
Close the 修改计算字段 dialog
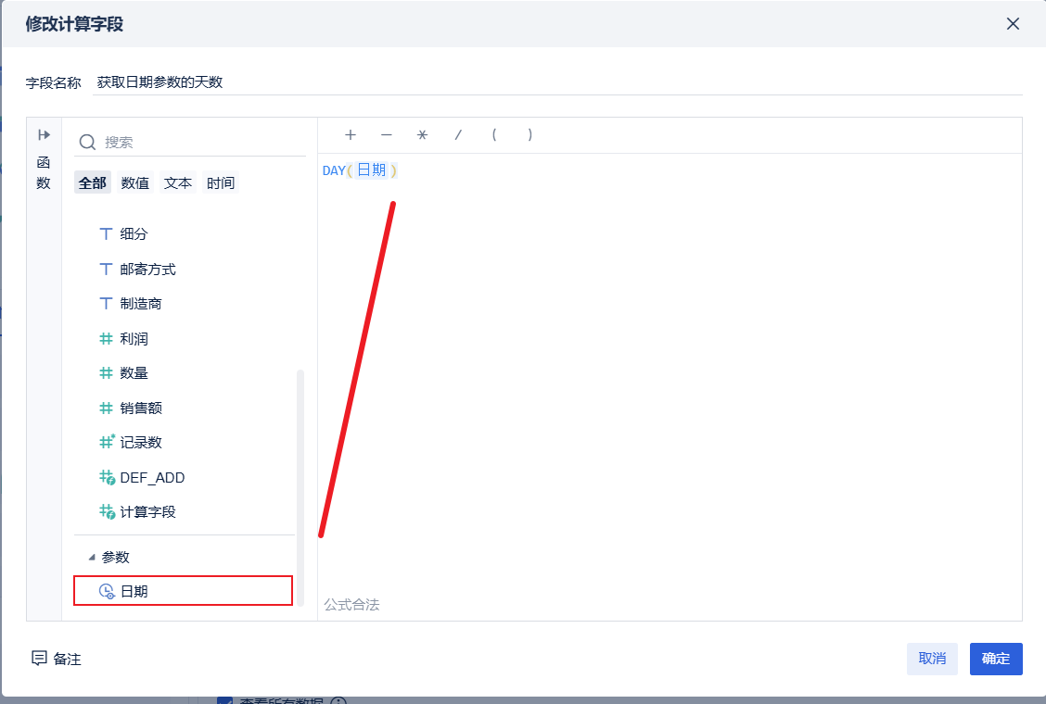(x=1013, y=24)
